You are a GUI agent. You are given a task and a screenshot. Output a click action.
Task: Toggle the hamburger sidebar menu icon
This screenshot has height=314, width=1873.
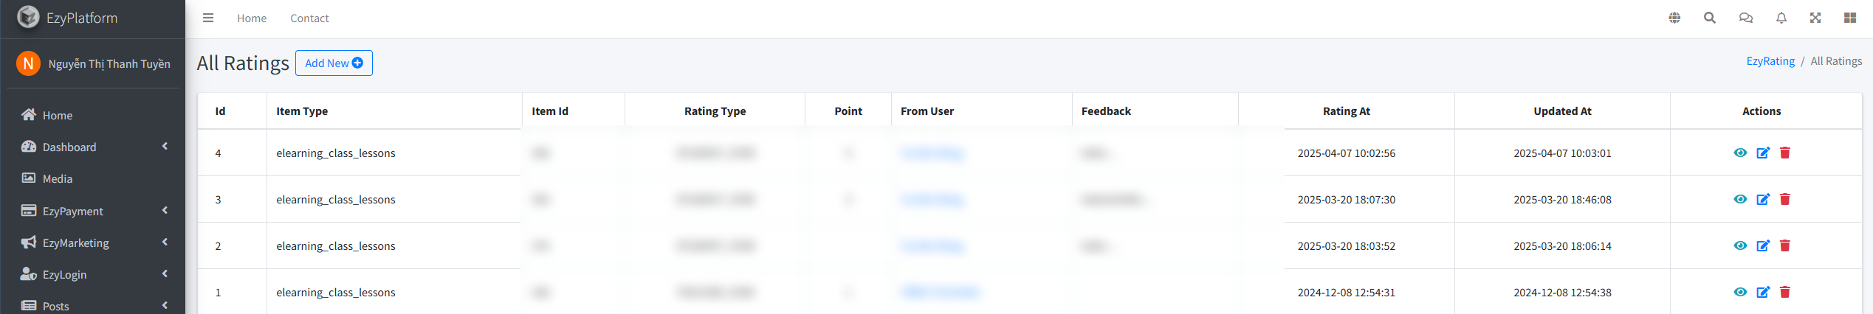pyautogui.click(x=208, y=18)
